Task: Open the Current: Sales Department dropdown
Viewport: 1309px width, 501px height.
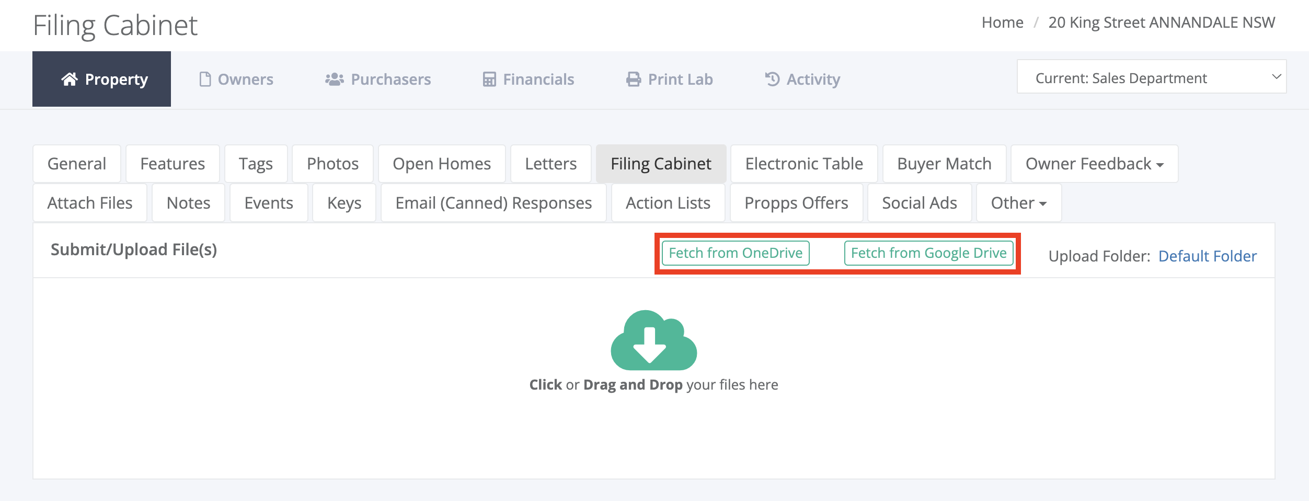Action: tap(1152, 77)
